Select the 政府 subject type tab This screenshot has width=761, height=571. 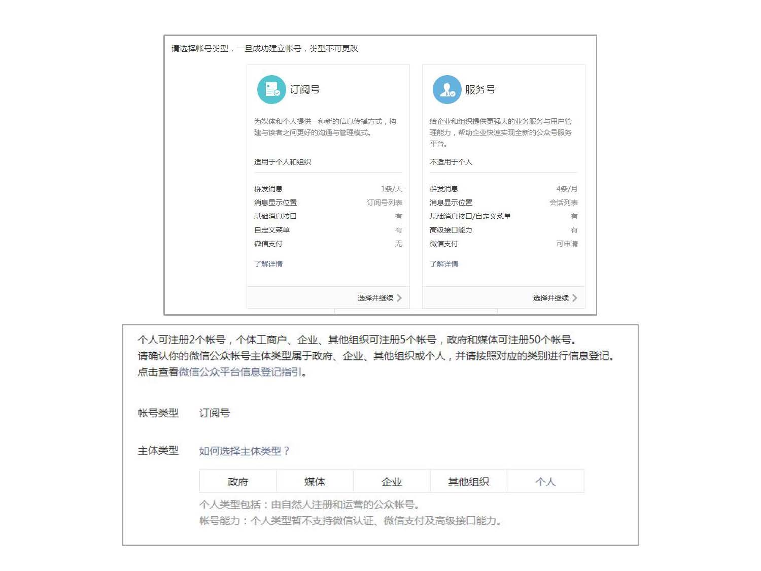point(238,482)
